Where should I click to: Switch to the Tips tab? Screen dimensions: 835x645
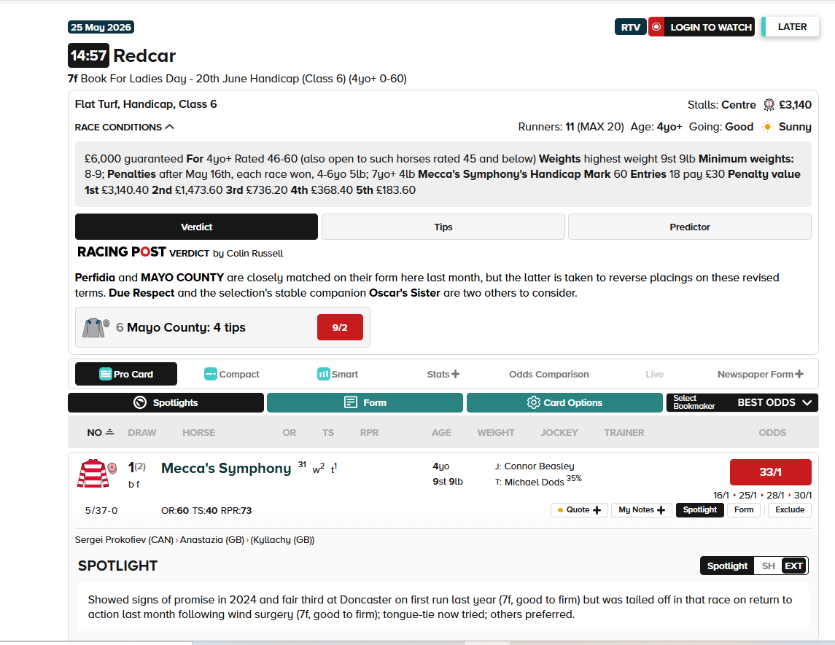tap(443, 227)
